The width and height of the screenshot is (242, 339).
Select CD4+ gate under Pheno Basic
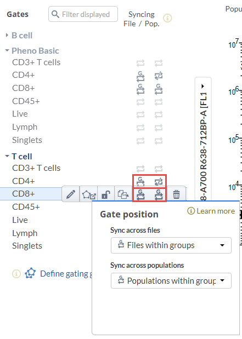(x=24, y=75)
